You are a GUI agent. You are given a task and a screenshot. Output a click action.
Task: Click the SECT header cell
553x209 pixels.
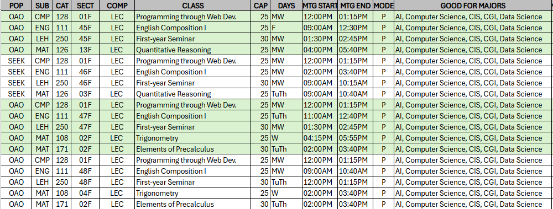(x=85, y=6)
